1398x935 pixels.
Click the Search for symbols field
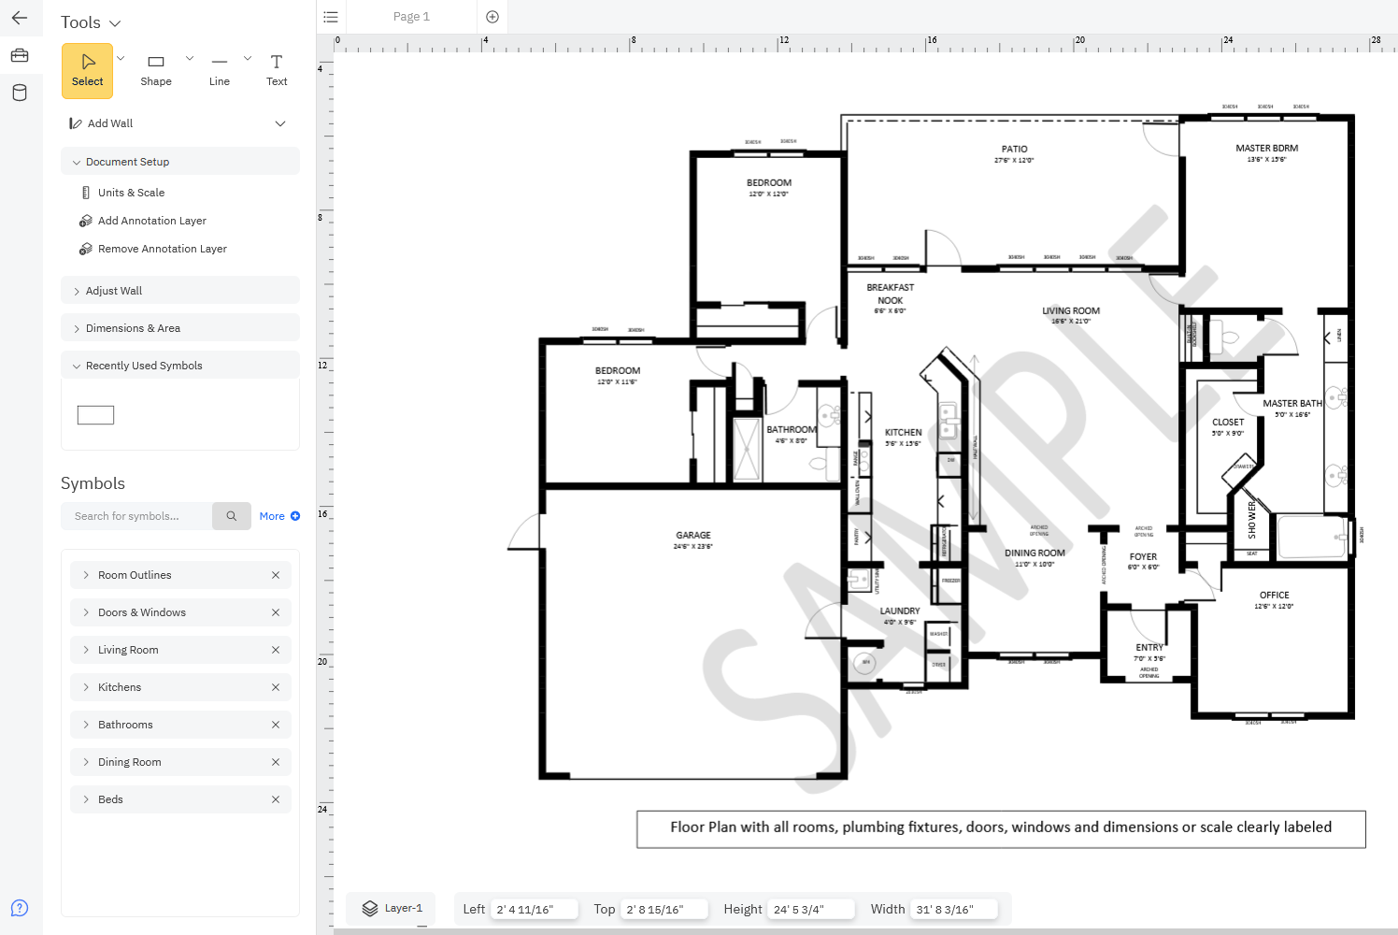137,516
